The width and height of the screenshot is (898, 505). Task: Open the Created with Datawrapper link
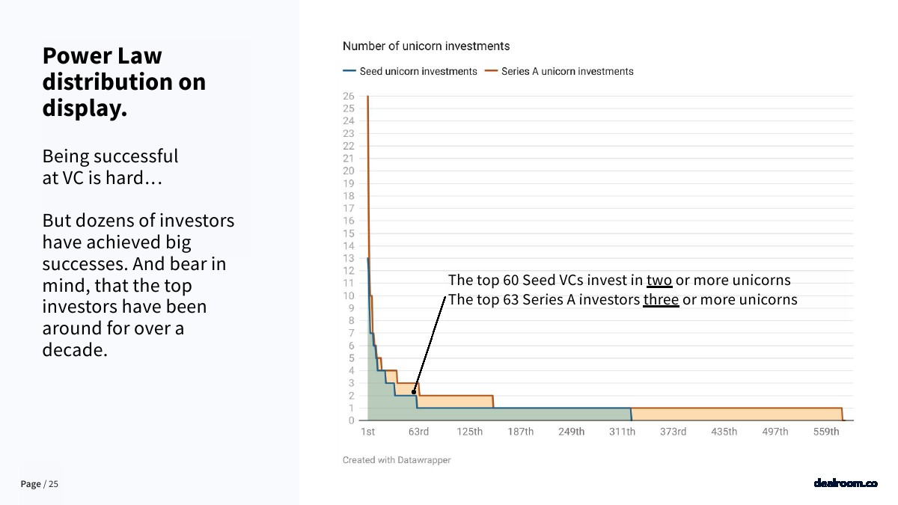397,460
